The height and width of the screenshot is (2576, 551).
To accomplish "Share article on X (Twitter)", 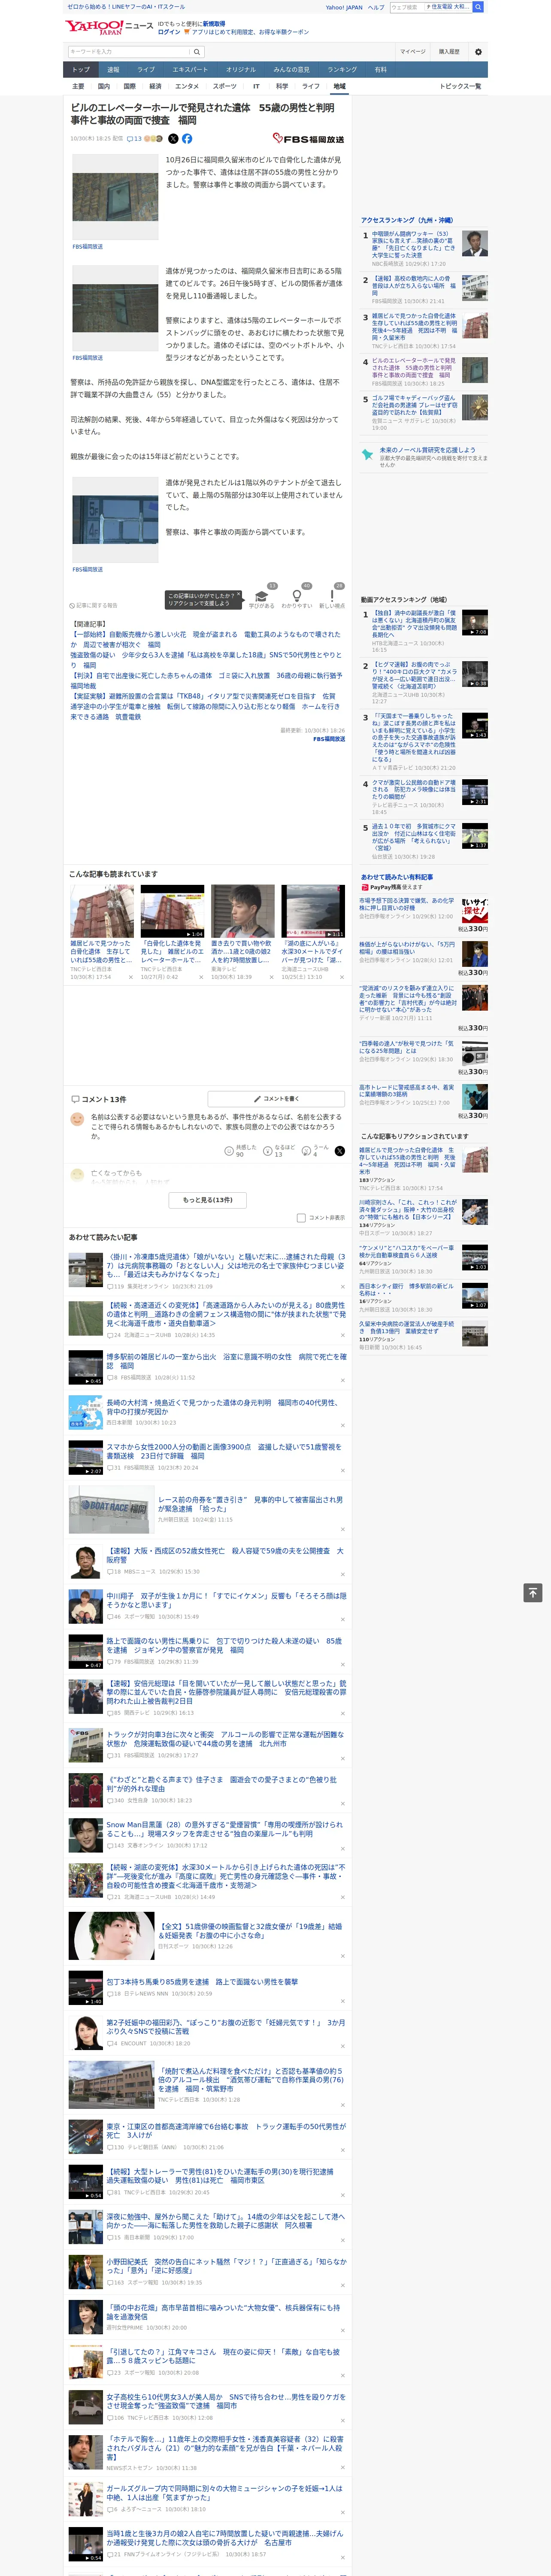I will [173, 139].
